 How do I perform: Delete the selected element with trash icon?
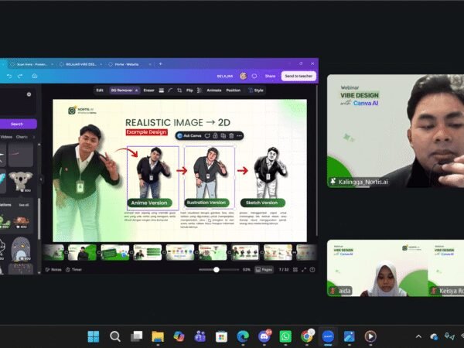231,136
